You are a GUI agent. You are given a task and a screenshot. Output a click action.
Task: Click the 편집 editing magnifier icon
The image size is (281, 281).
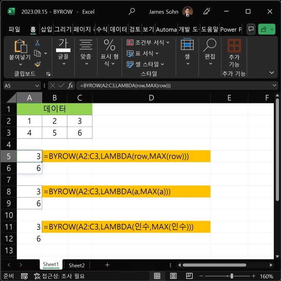coord(210,45)
